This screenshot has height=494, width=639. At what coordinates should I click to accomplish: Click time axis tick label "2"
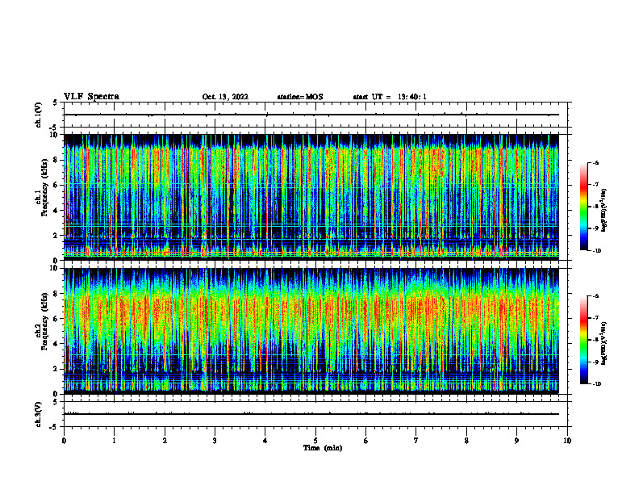coord(165,441)
